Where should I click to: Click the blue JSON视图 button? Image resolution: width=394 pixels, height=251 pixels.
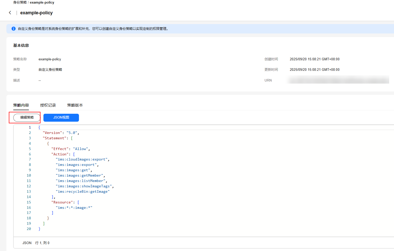61,118
